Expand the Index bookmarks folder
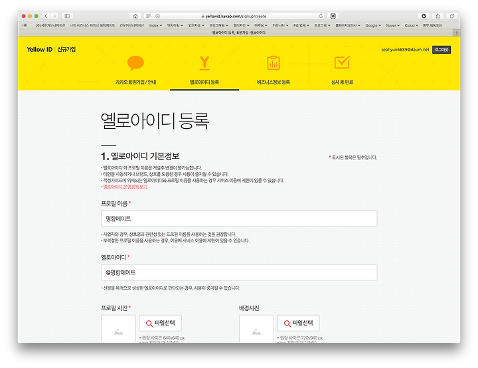Screen dimensions: 478x368 pyautogui.click(x=155, y=25)
